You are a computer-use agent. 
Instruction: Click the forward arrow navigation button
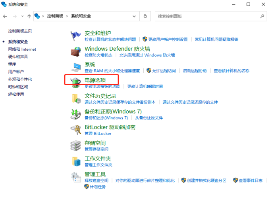[x=15, y=16]
